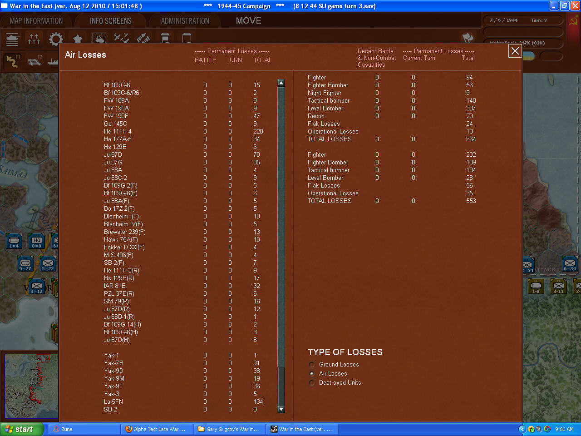Image resolution: width=581 pixels, height=436 pixels.
Task: Click the Yak-7B row label
Action: click(113, 363)
